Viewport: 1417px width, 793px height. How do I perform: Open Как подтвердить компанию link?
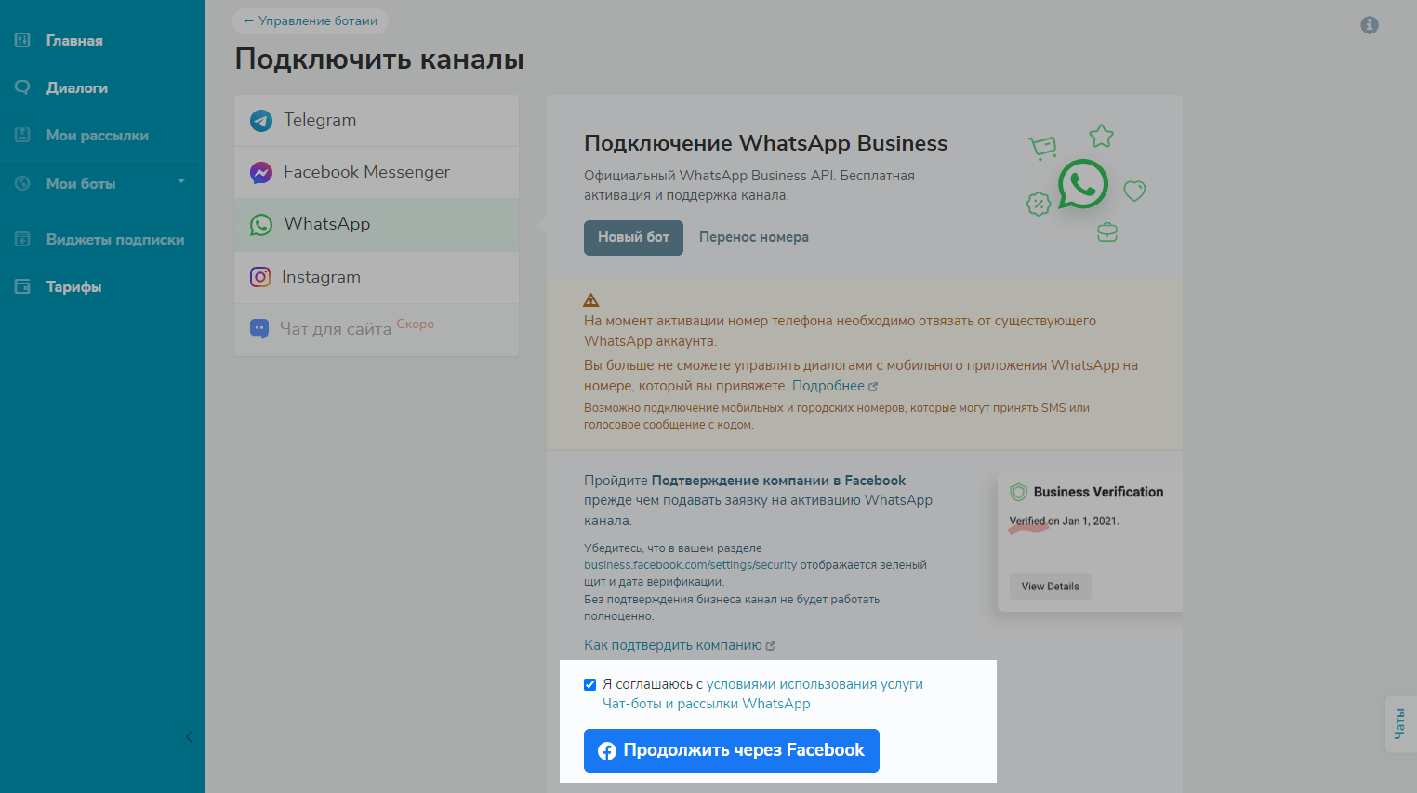point(673,645)
